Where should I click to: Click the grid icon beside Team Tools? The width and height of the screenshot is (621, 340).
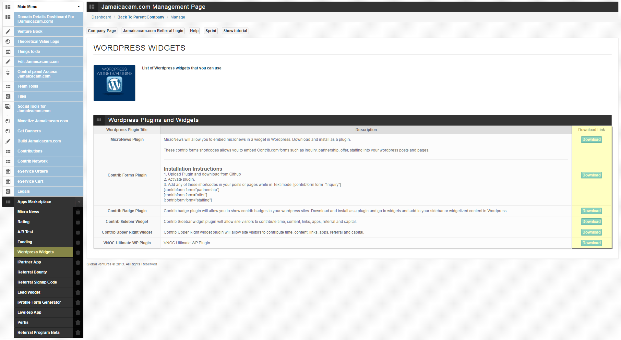(8, 86)
